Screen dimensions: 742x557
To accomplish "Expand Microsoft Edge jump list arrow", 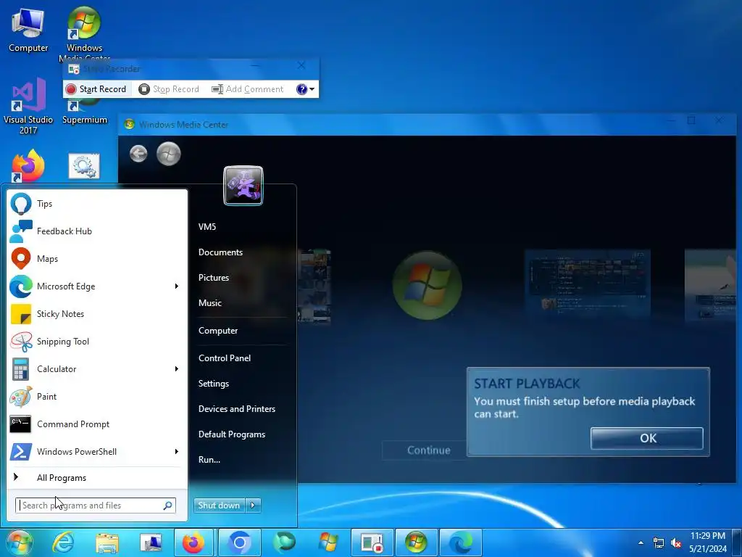I will pyautogui.click(x=177, y=286).
